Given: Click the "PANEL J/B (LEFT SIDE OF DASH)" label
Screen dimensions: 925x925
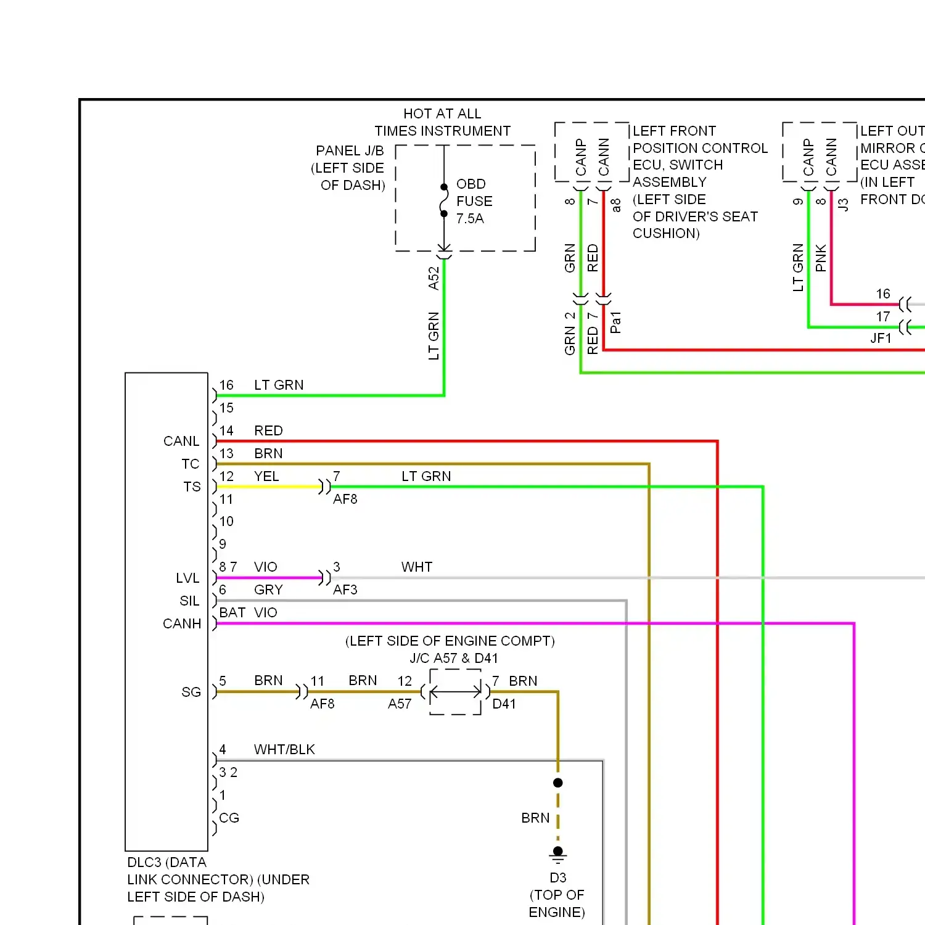Looking at the screenshot, I should 348,168.
